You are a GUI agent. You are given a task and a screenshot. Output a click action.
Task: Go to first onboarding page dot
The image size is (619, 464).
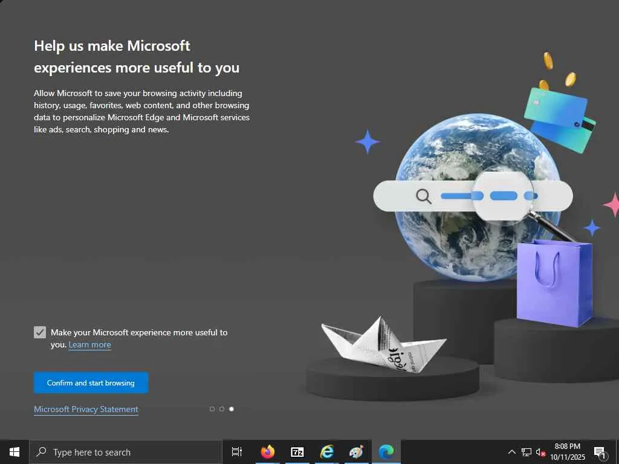[x=212, y=409]
